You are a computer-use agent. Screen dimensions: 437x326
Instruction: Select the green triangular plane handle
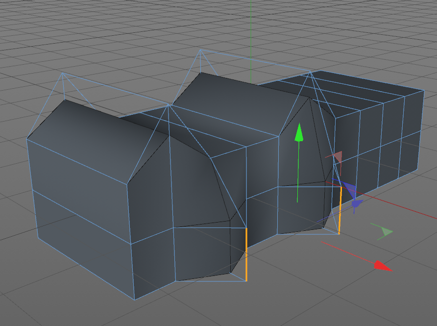point(386,231)
